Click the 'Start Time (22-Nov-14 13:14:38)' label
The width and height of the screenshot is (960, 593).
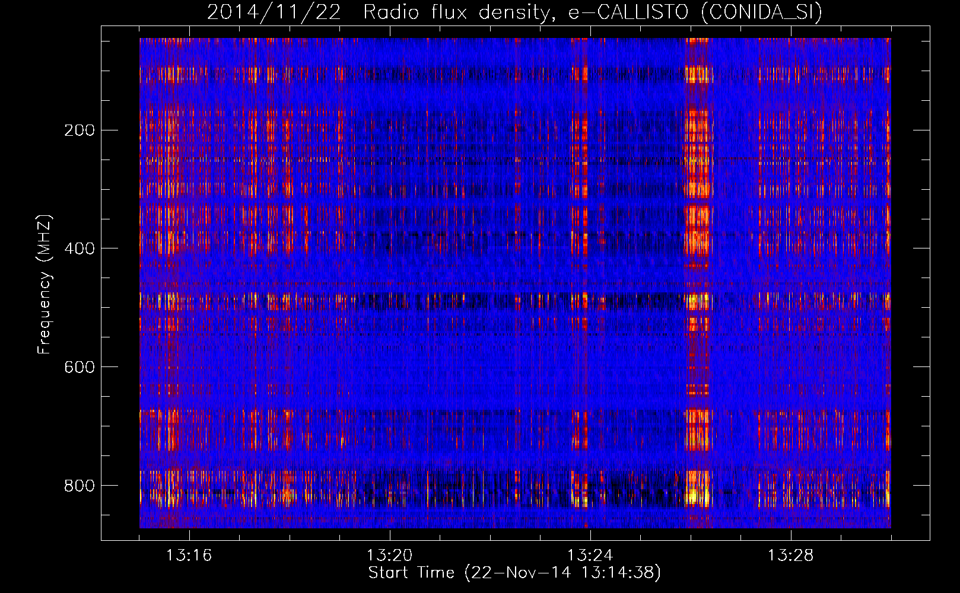pyautogui.click(x=514, y=573)
